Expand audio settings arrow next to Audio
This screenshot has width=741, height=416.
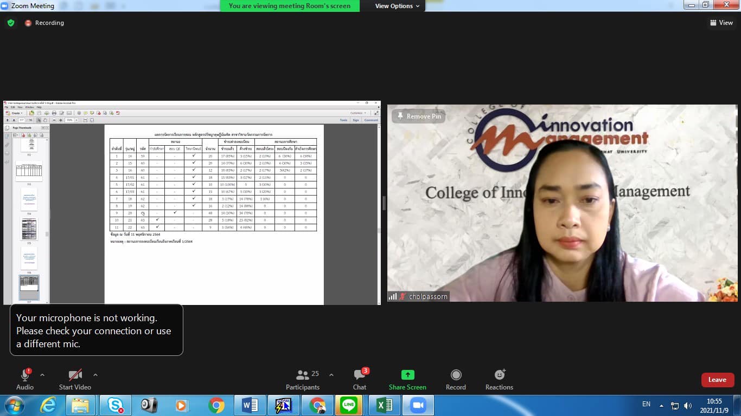(42, 375)
